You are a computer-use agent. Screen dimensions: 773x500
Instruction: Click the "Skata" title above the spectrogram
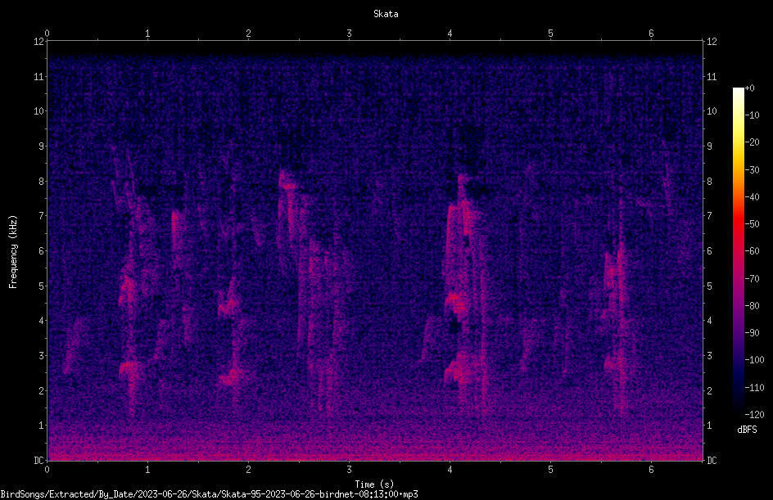click(x=386, y=14)
